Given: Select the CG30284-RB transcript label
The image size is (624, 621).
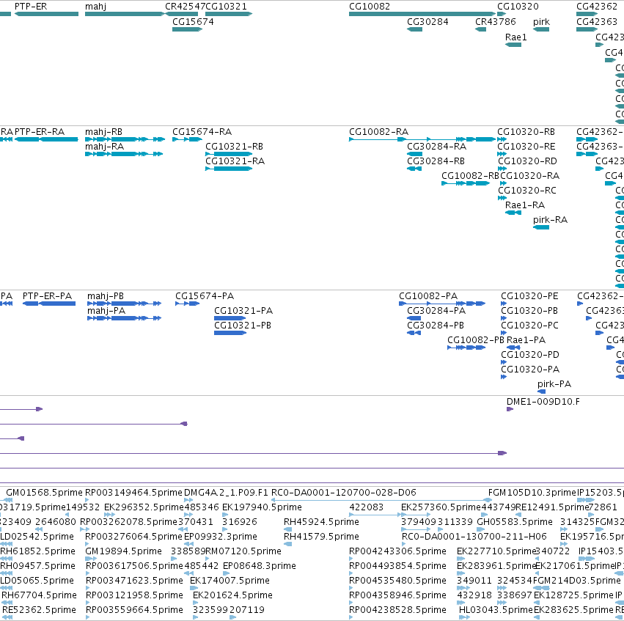Looking at the screenshot, I should coord(436,161).
